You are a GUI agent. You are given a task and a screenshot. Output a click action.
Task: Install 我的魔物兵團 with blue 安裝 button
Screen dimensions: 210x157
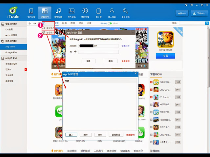tap(165, 56)
